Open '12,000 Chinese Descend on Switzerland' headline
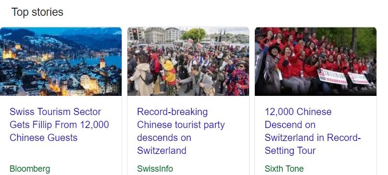The width and height of the screenshot is (388, 175). click(x=313, y=131)
